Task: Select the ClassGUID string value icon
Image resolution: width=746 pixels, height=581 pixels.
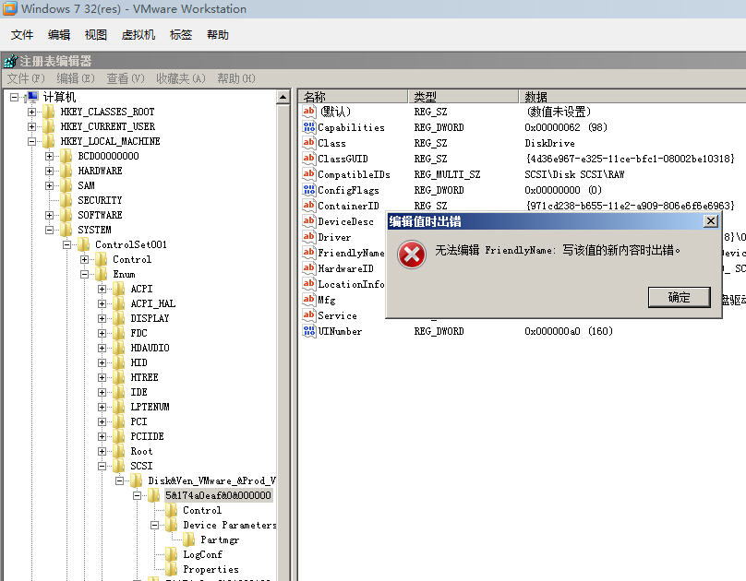Action: (x=308, y=159)
